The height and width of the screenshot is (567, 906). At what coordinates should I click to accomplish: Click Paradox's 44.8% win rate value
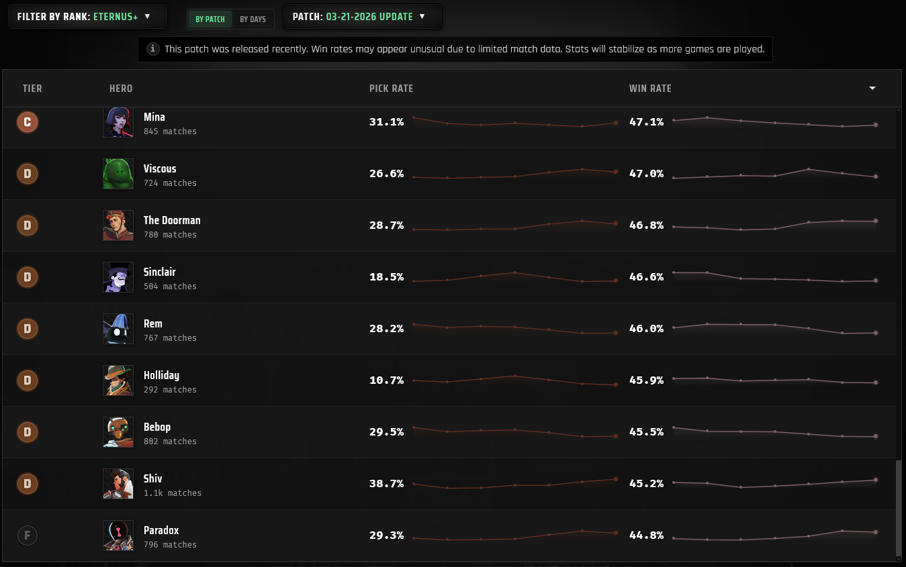click(646, 535)
